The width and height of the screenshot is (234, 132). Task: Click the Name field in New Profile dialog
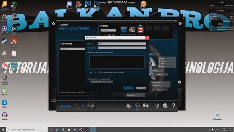(x=122, y=44)
